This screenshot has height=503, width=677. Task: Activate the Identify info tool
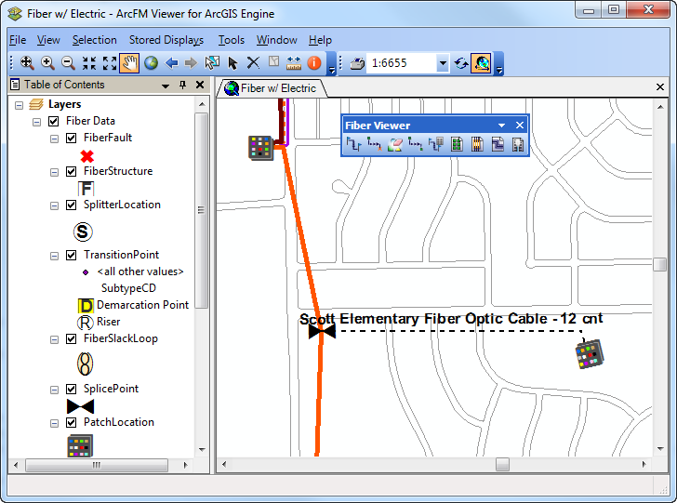click(314, 63)
